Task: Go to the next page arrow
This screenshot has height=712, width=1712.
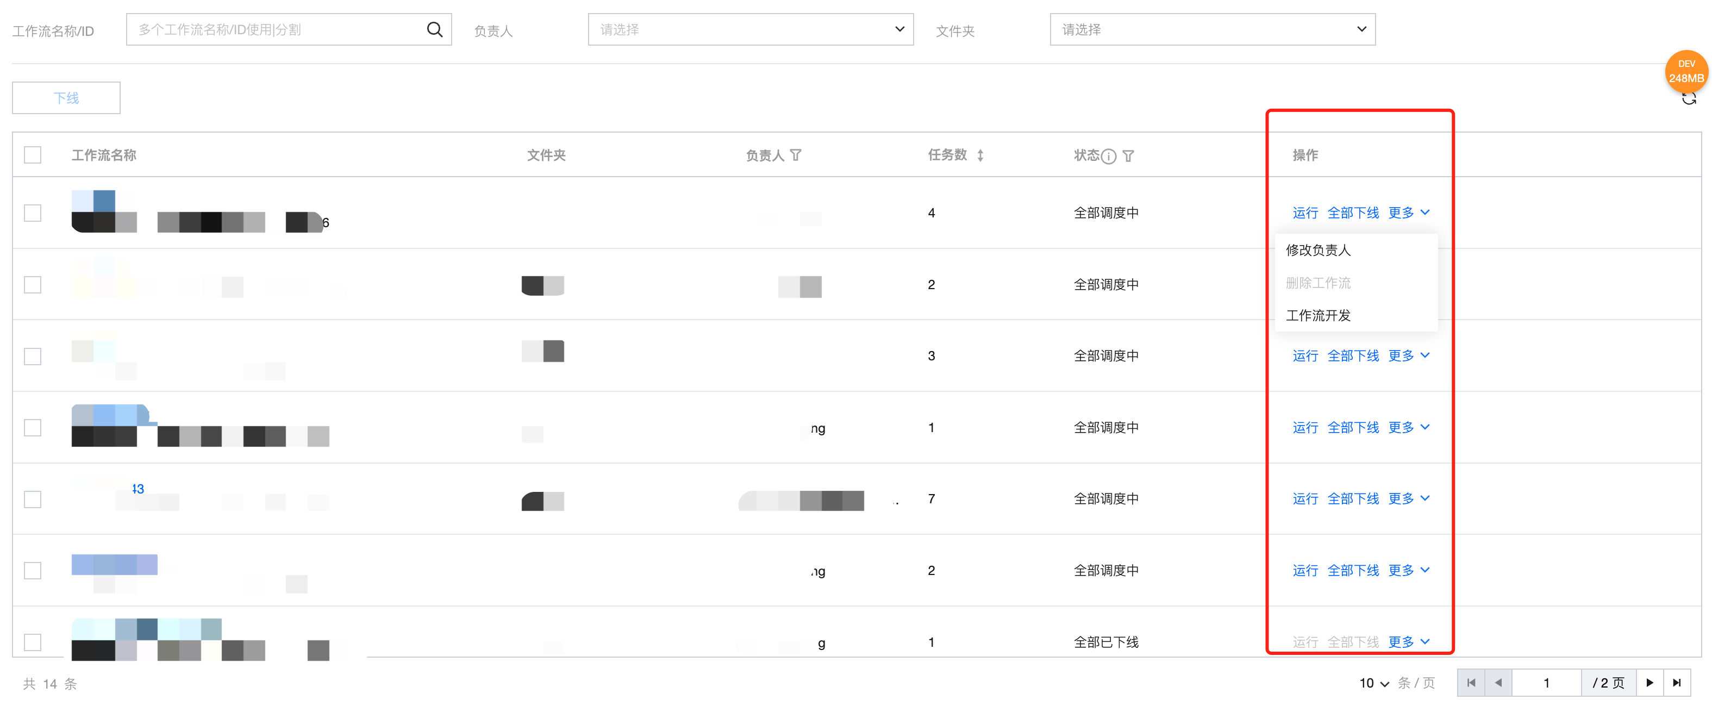Action: click(x=1649, y=683)
